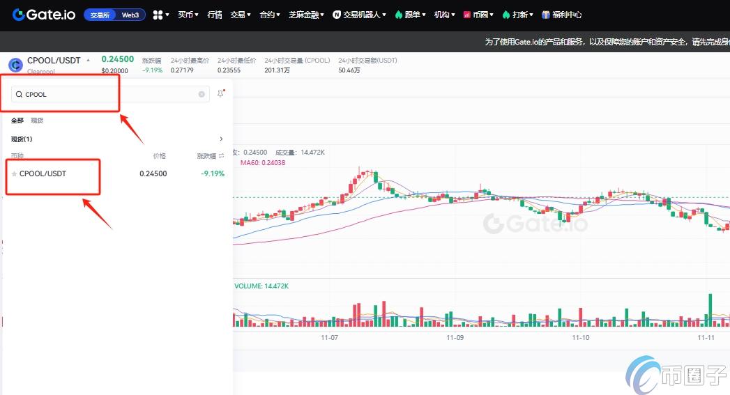Open the 合约 dropdown menu

[x=270, y=15]
